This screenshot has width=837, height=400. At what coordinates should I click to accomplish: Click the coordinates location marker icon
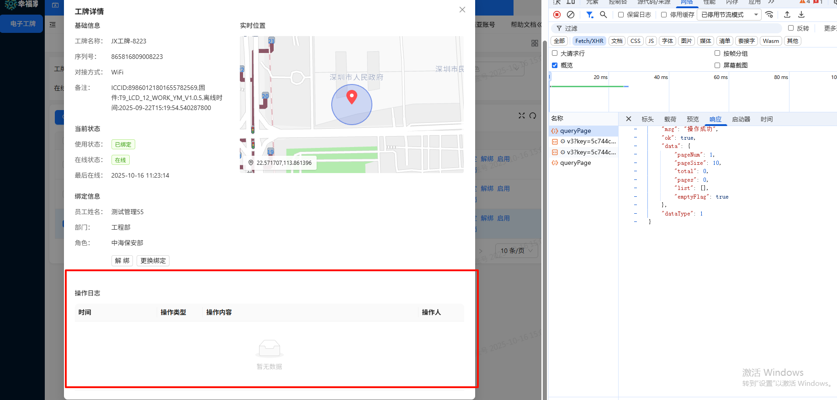pos(251,163)
